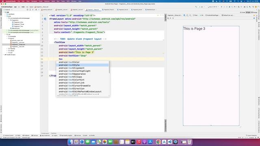Open Search Everywhere magnifier icon
Viewport: 260px width, 146px height.
pos(253,7)
